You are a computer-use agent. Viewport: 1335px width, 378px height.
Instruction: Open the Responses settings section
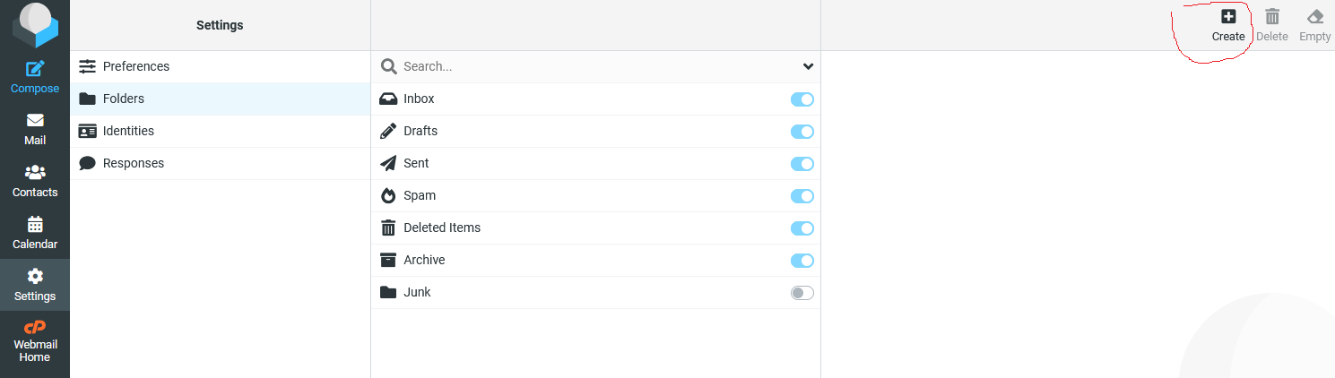click(x=133, y=163)
